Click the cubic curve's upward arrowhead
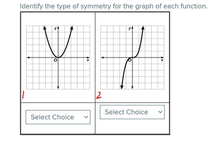 click(x=143, y=28)
